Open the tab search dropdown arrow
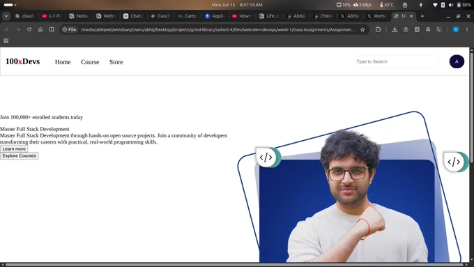The image size is (474, 267). click(6, 16)
